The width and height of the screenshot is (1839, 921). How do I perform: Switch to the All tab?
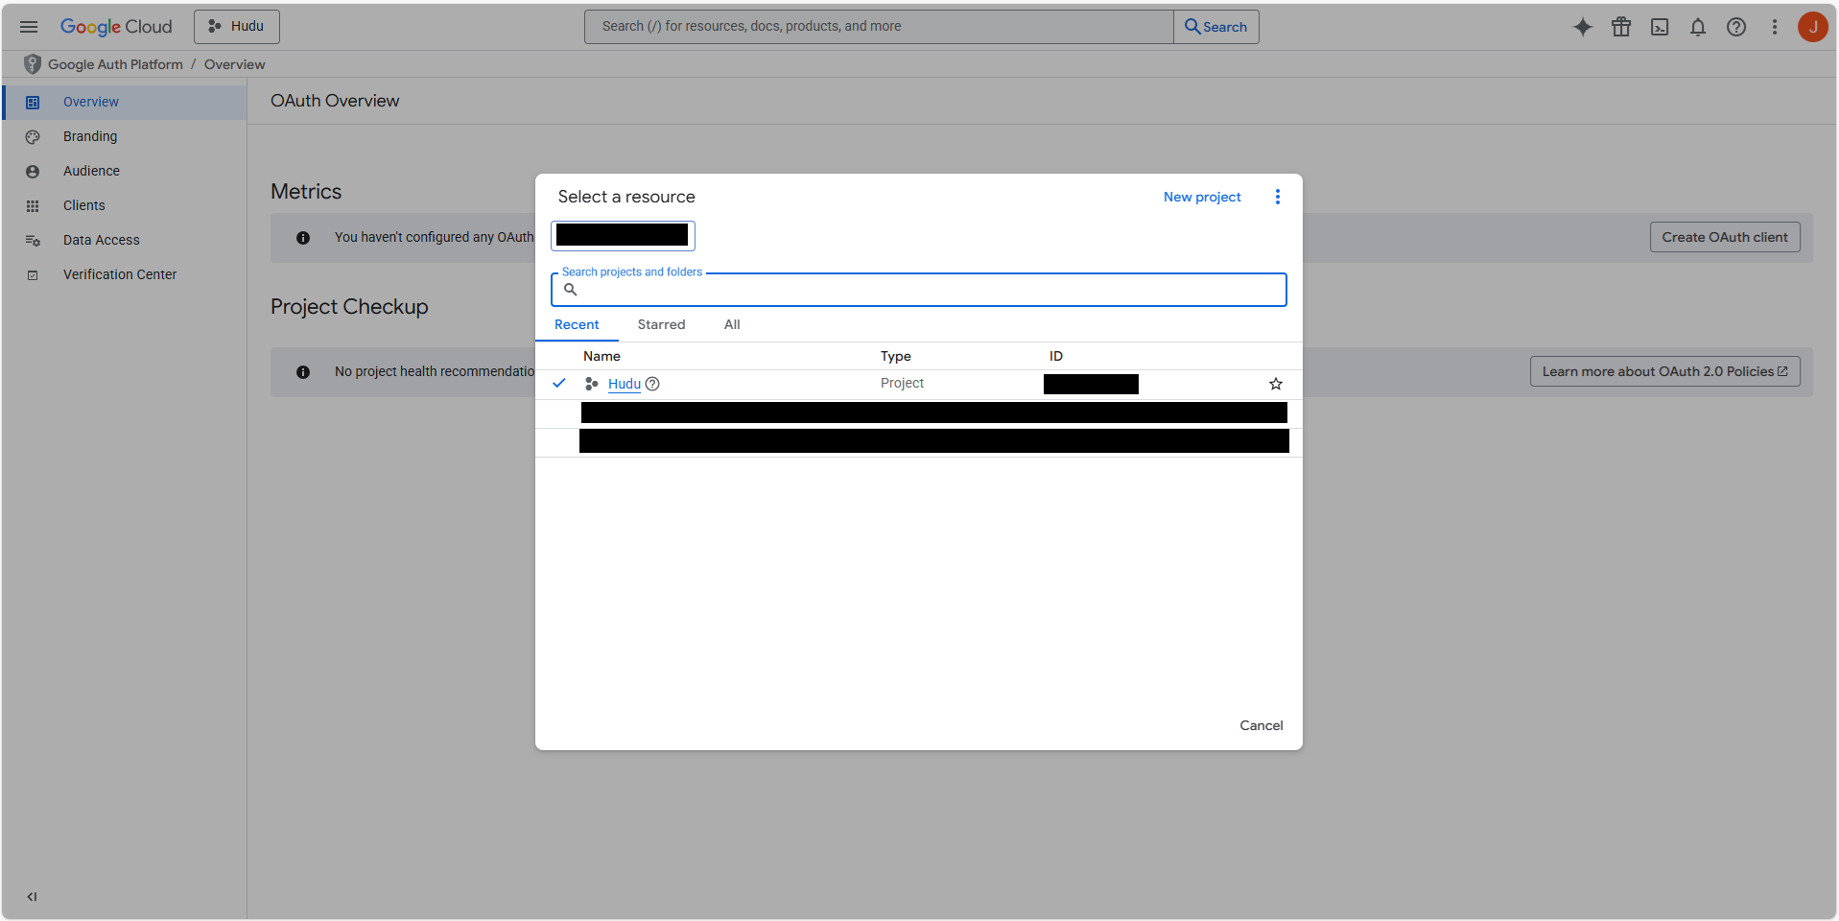[x=732, y=325]
